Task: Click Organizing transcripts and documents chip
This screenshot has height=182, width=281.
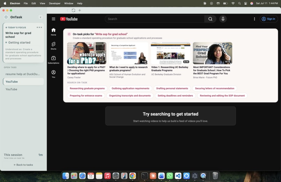Action: tap(130, 96)
